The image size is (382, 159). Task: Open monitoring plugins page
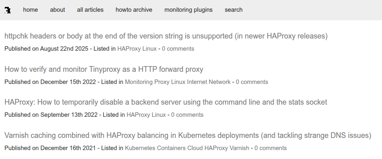pos(188,10)
